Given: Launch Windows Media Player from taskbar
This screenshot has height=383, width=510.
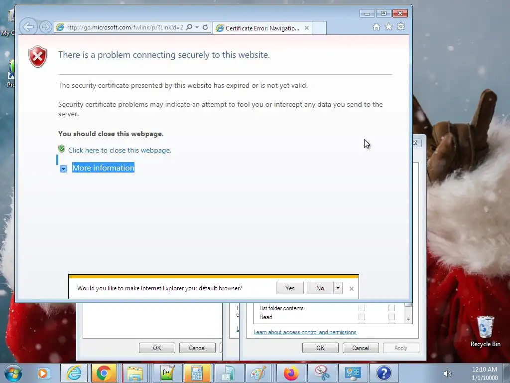Looking at the screenshot, I should point(43,373).
